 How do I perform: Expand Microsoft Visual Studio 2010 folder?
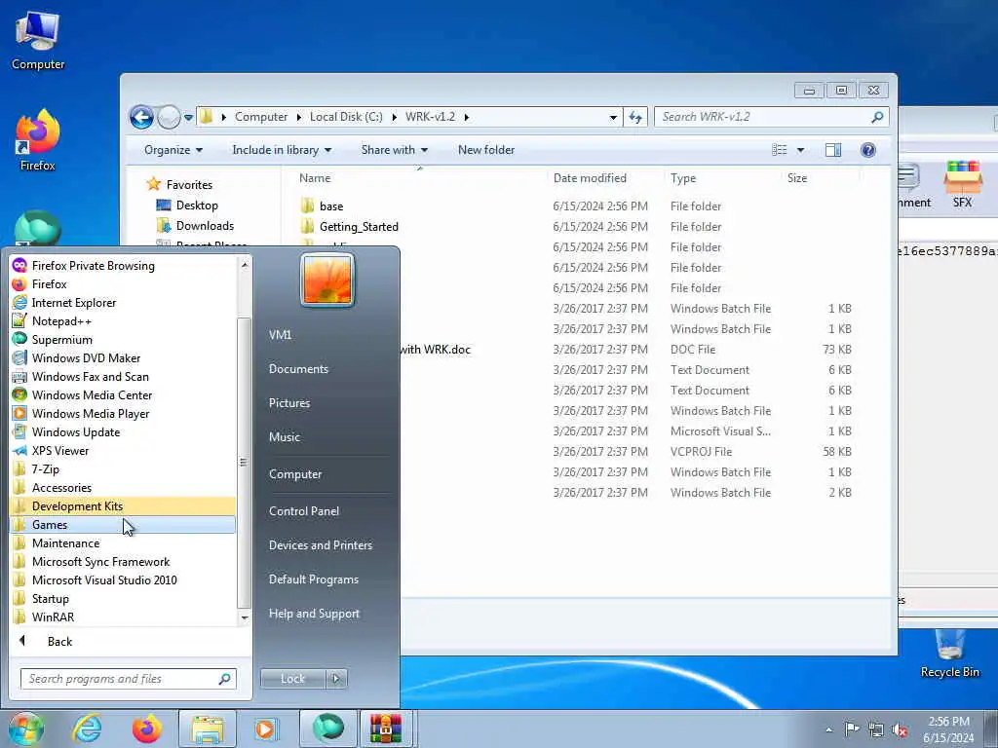[x=103, y=580]
